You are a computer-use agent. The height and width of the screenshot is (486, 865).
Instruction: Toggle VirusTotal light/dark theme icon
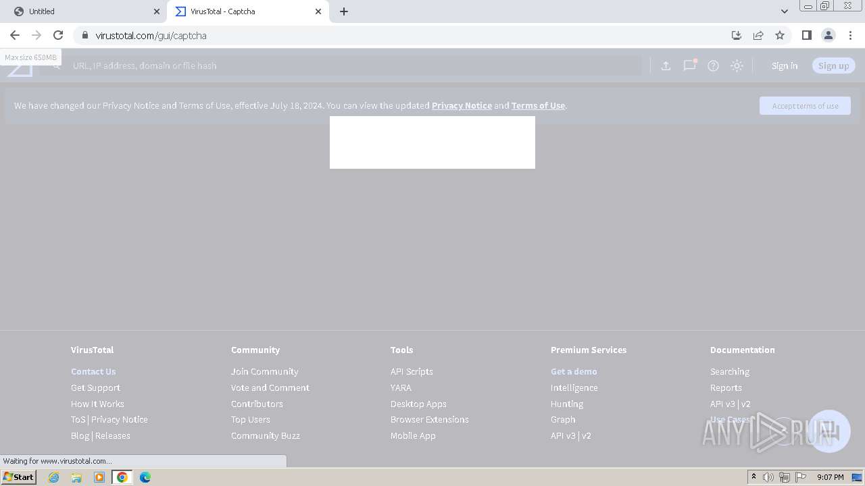737,65
